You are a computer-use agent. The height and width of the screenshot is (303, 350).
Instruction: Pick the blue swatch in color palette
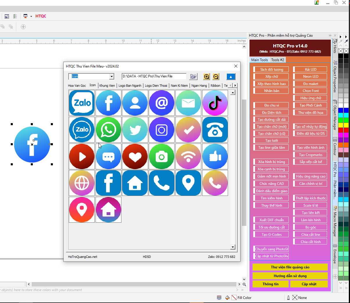pos(340,110)
